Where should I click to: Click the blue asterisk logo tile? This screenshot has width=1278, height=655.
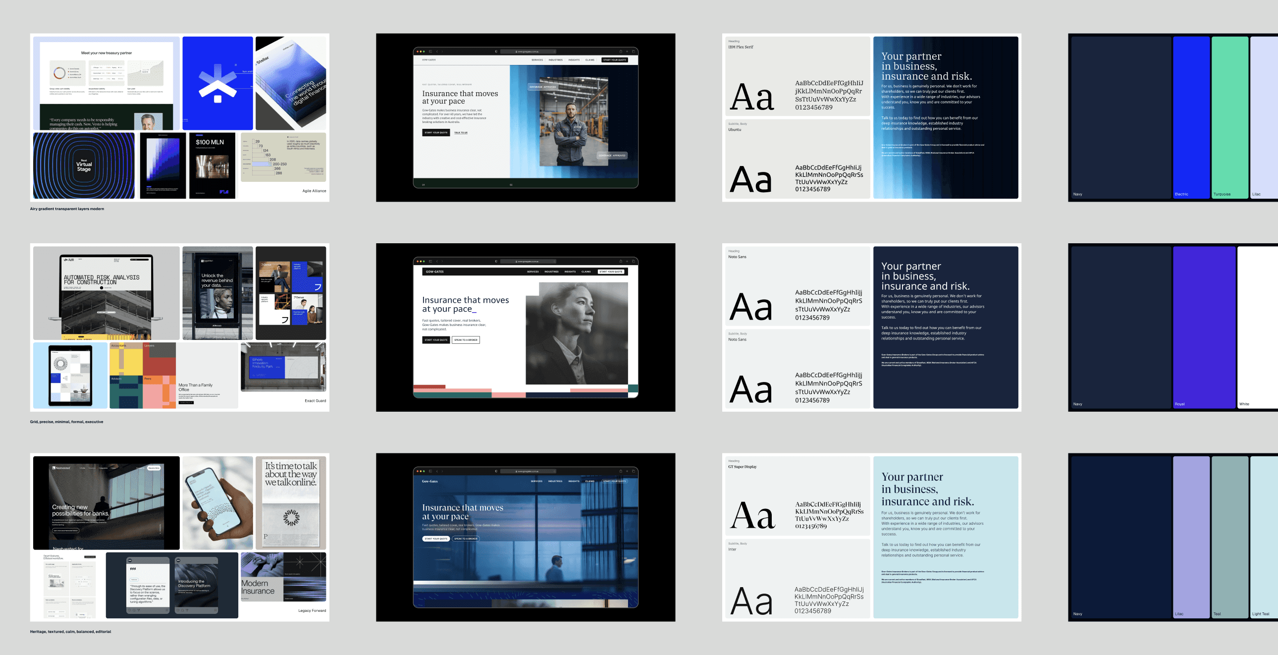(x=217, y=83)
